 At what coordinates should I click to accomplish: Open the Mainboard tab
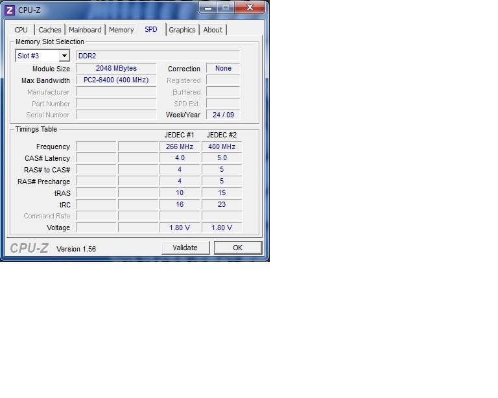85,30
